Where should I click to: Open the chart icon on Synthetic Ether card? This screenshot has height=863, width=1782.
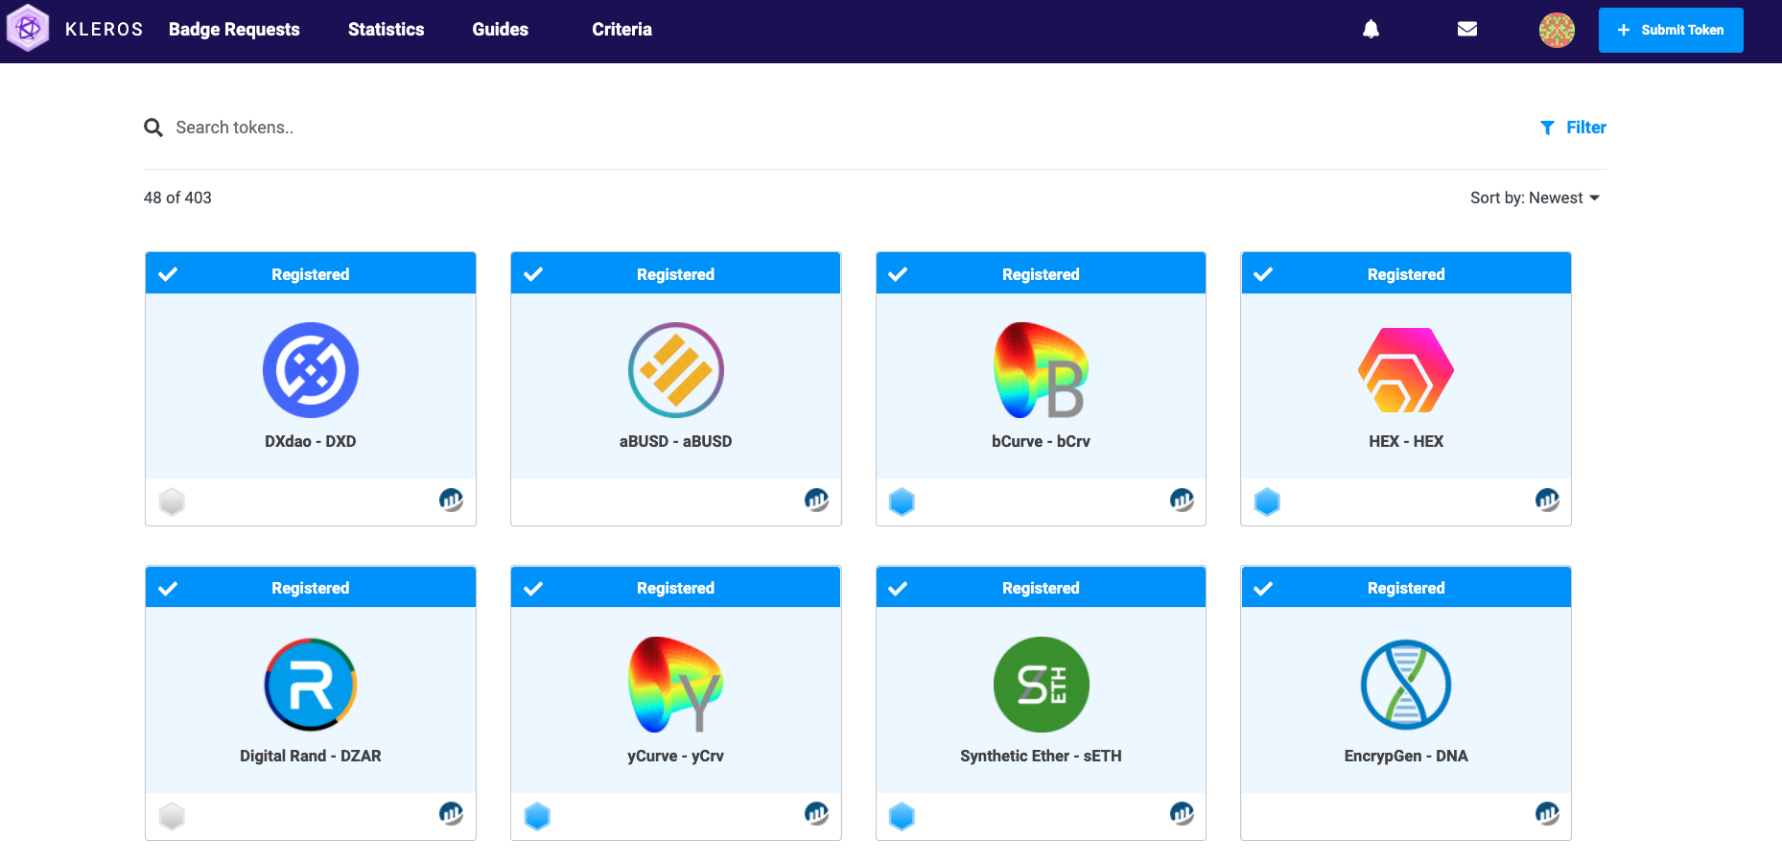[1182, 814]
